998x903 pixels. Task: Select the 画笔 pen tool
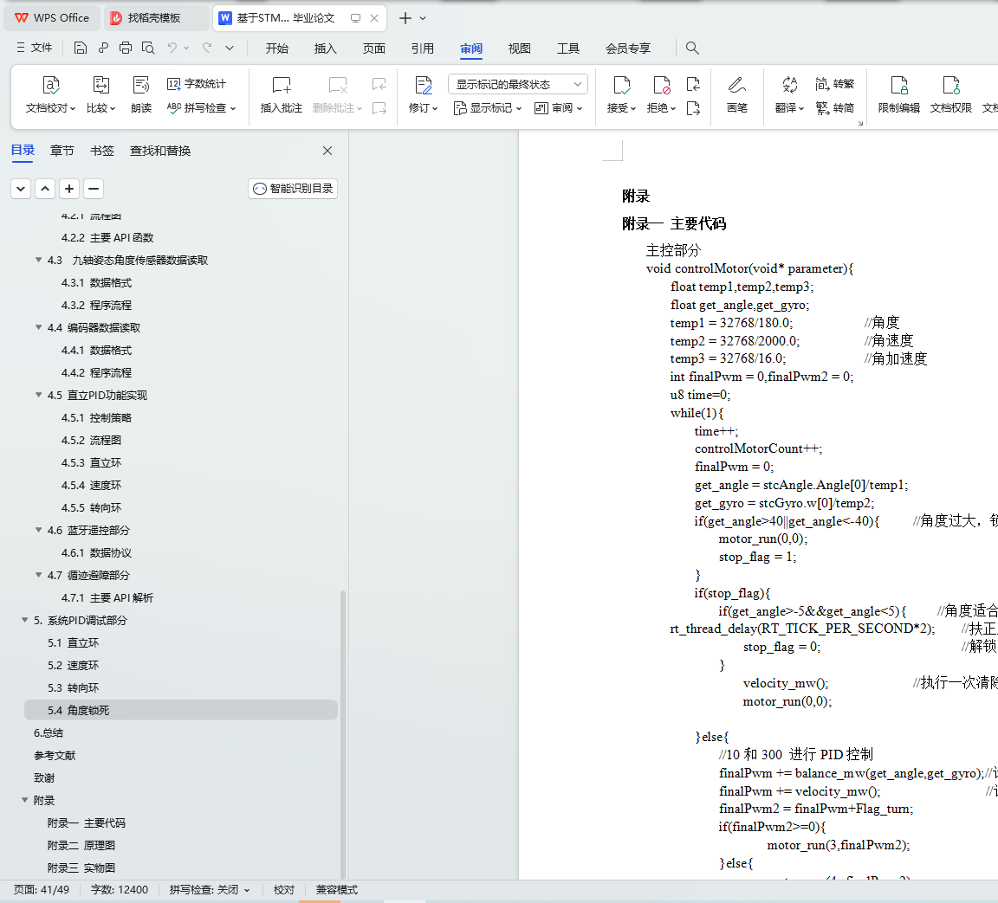click(x=737, y=95)
